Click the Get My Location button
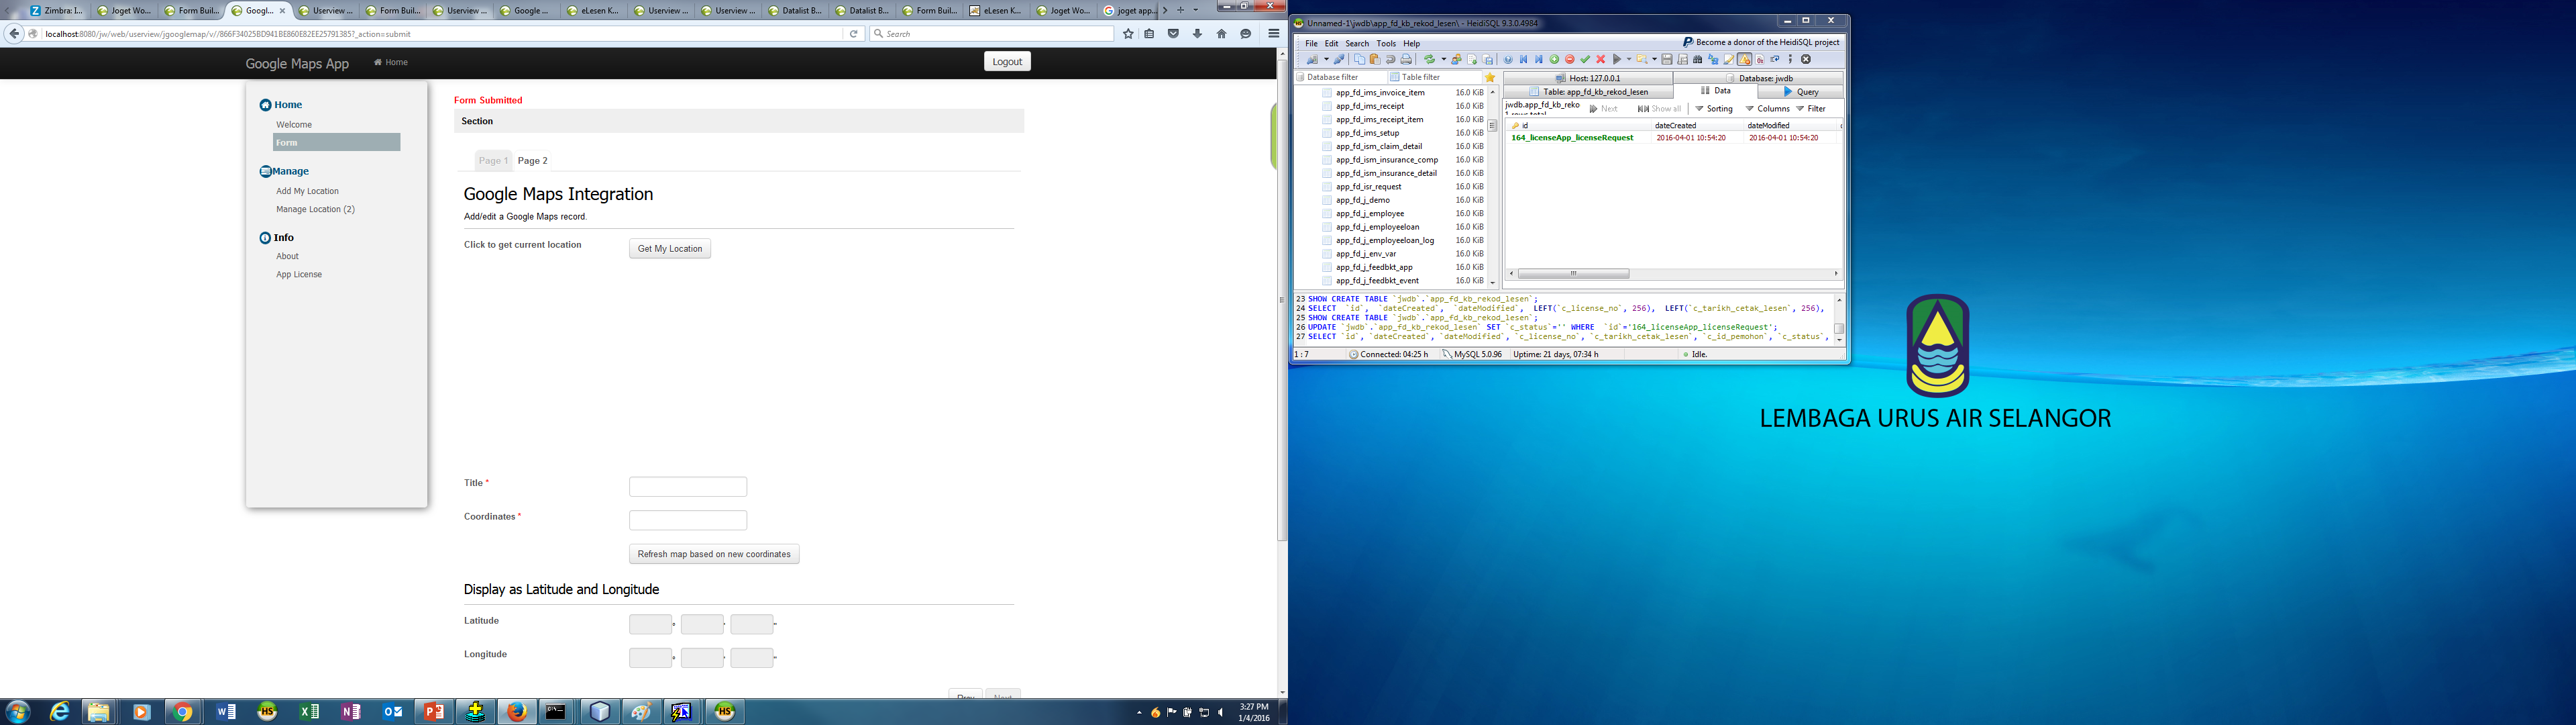 (670, 248)
